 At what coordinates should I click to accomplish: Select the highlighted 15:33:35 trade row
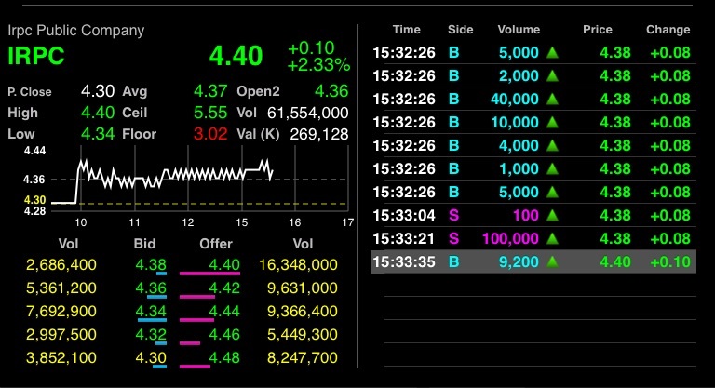click(533, 261)
